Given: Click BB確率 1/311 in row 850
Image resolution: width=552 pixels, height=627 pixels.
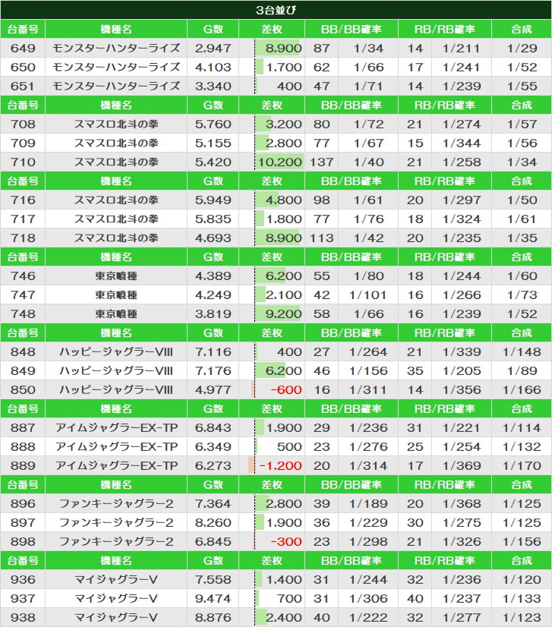Looking at the screenshot, I should coord(367,390).
